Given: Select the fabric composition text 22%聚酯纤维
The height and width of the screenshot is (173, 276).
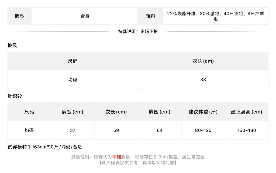Looking at the screenshot, I should (181, 14).
